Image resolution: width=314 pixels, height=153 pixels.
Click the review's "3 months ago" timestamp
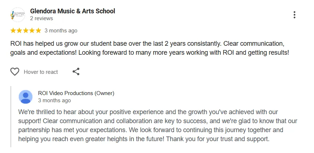click(x=61, y=31)
